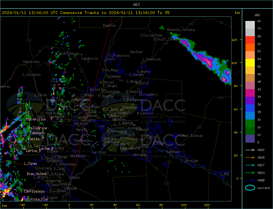Pick the magenta 42 dBZ legend swatch
The height and width of the screenshot is (209, 273).
click(x=250, y=93)
